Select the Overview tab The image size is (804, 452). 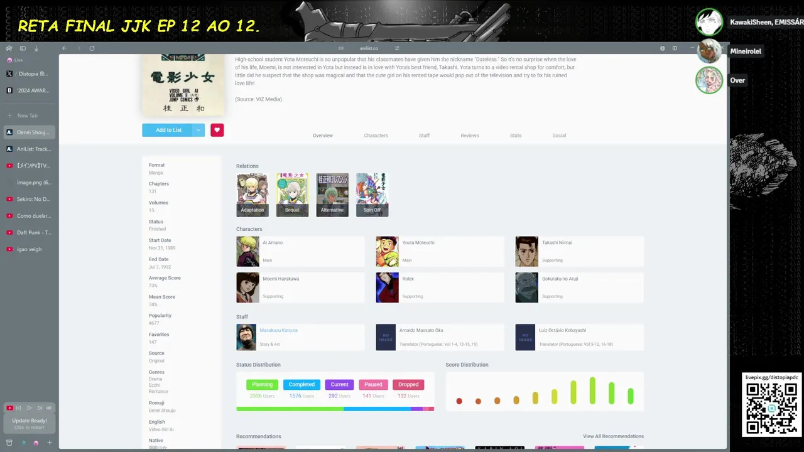click(323, 136)
